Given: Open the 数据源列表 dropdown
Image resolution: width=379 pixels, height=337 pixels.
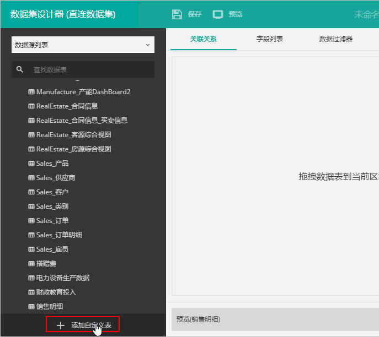Looking at the screenshot, I should (83, 45).
